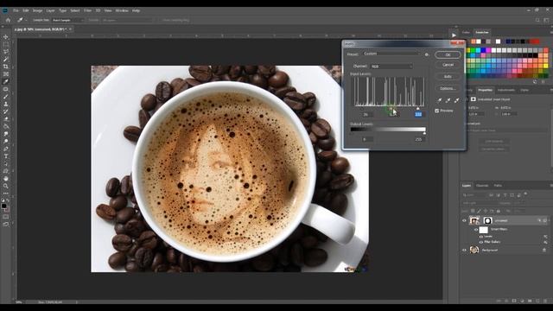Open the Edit Toolbar three-dots icon
Viewport: 553px width, 311px height.
[6, 194]
